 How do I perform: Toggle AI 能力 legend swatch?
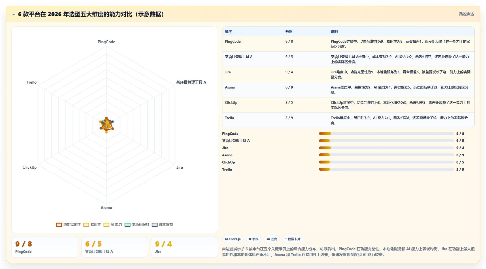[106, 225]
